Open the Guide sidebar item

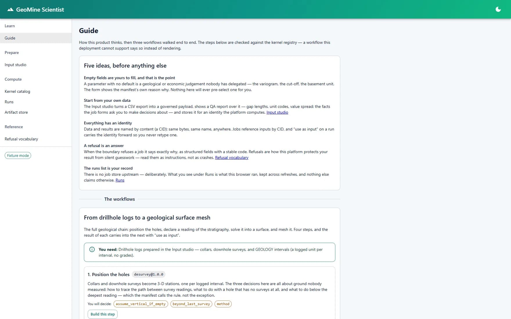coord(36,38)
